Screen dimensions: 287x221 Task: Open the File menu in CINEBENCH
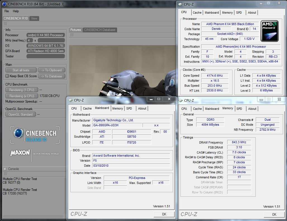7,11
